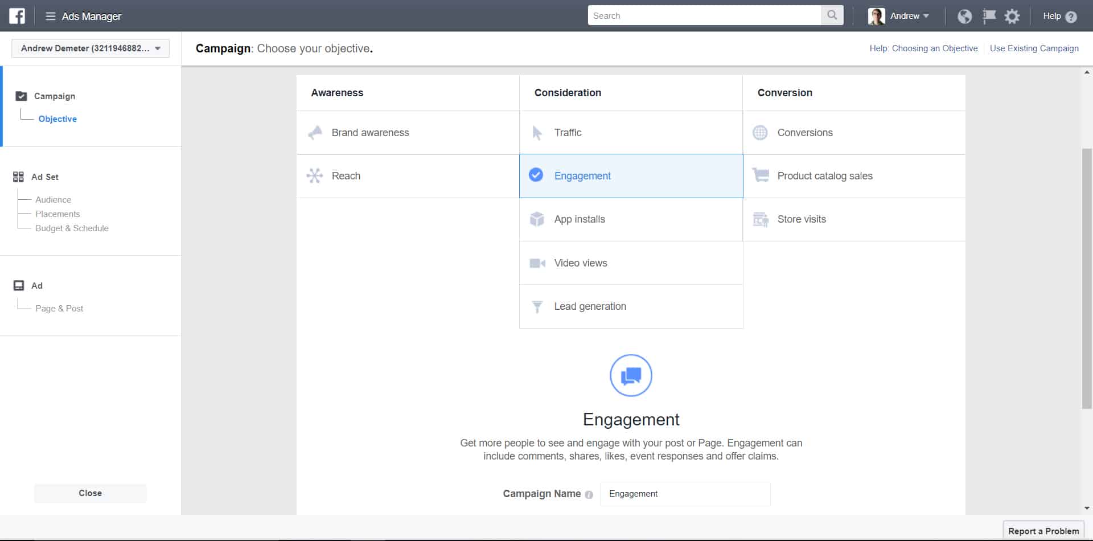Select the Product catalog sales objective
The height and width of the screenshot is (541, 1093).
(x=854, y=176)
